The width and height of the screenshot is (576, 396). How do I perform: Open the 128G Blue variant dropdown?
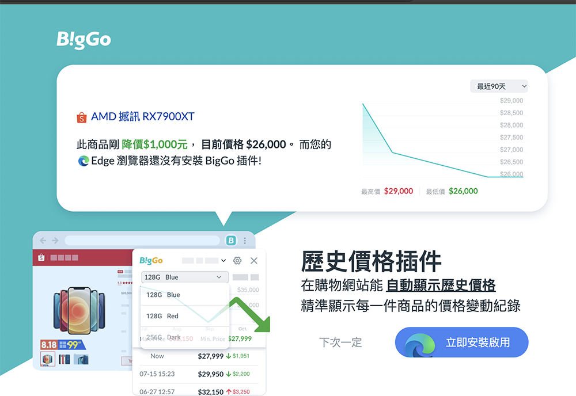185,277
